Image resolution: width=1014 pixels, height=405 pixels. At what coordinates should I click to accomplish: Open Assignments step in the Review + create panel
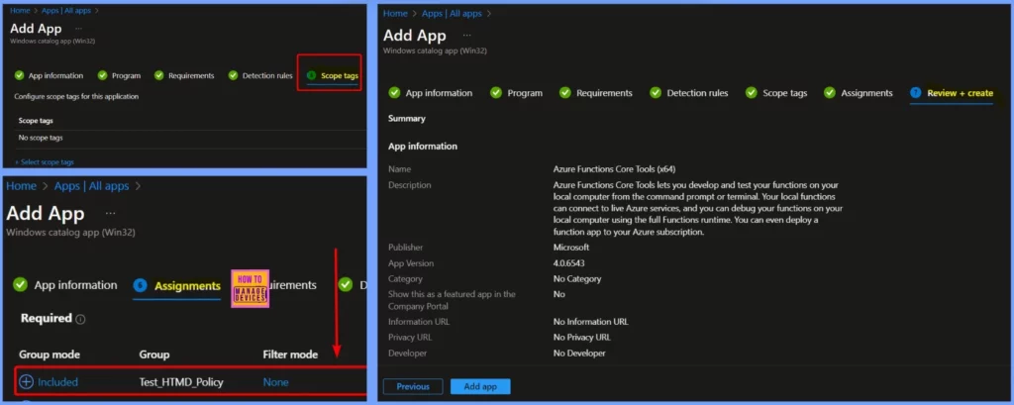click(x=859, y=93)
